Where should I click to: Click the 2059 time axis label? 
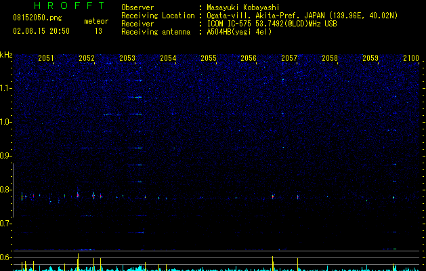click(370, 58)
